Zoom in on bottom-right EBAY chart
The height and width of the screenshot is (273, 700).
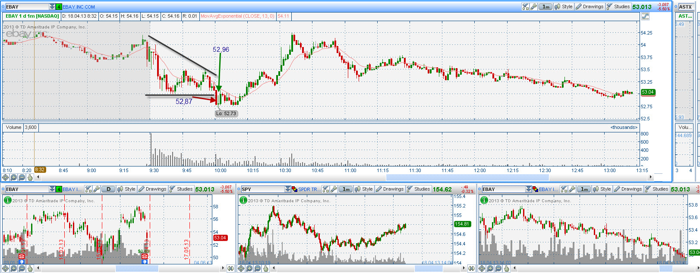tap(490, 268)
